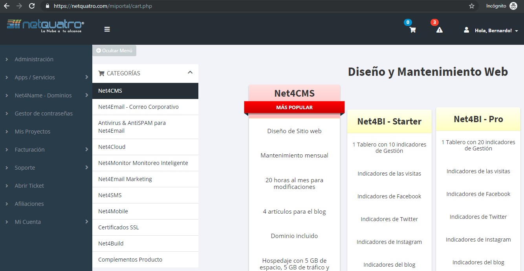524x271 pixels.
Task: Select Complementos Producto category
Action: (145, 260)
